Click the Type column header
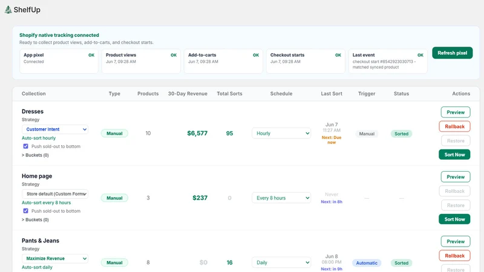 (x=114, y=94)
